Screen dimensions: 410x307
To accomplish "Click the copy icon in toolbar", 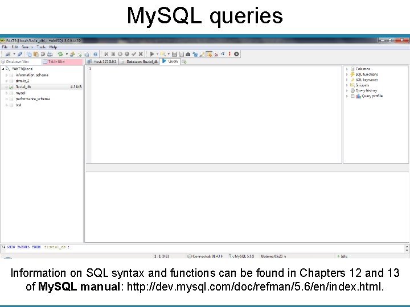I will [x=29, y=54].
